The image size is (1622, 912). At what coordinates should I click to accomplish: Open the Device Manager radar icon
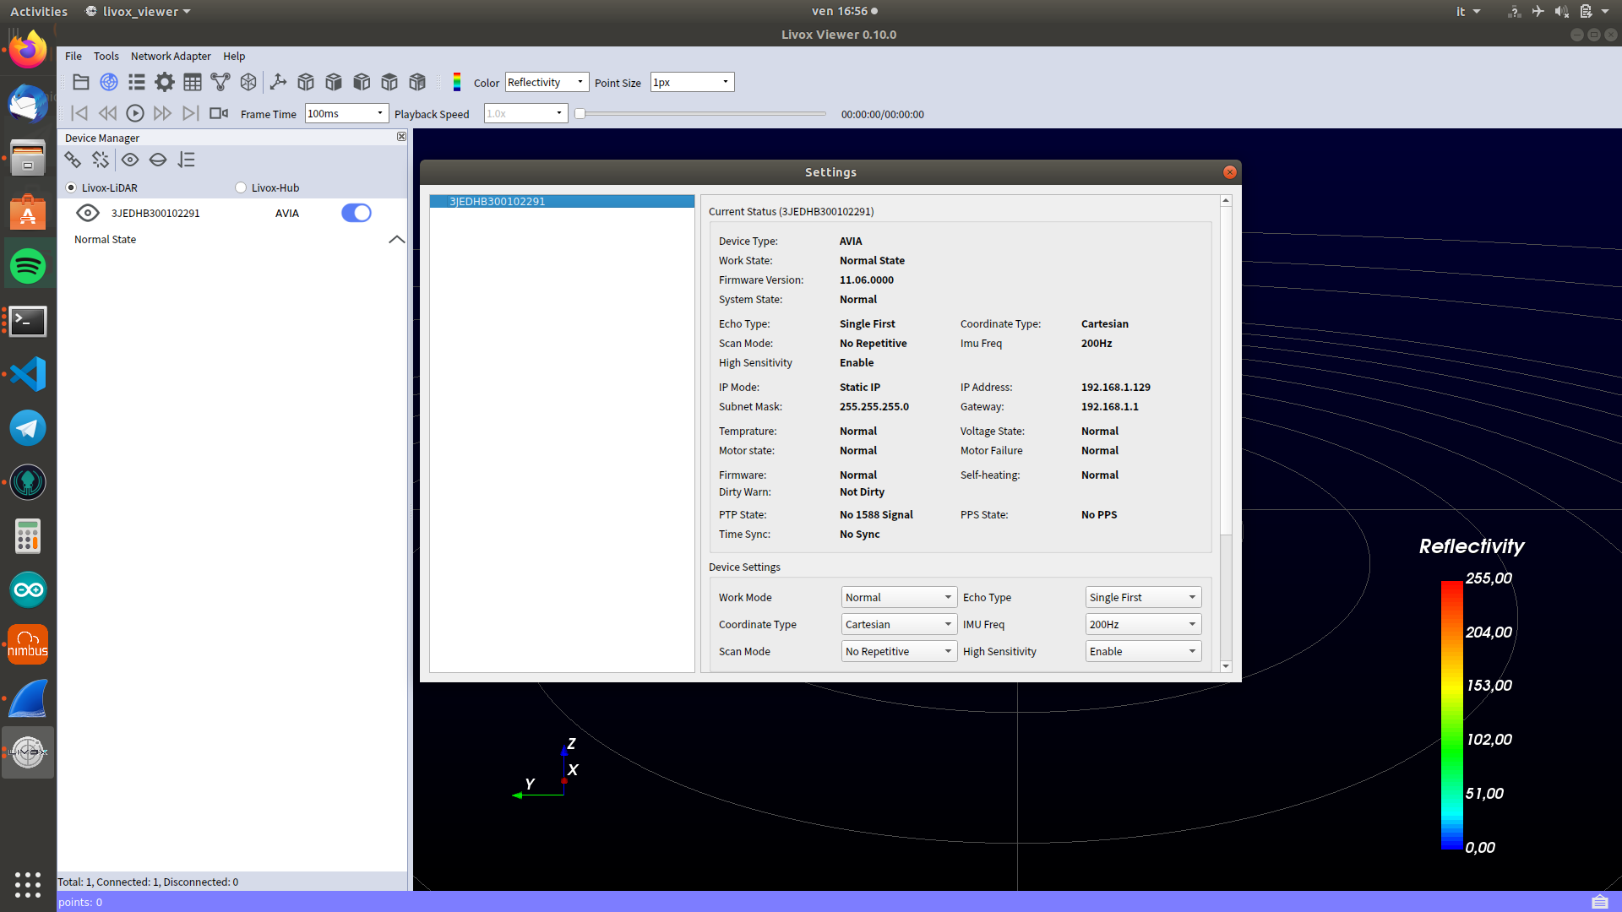108,82
